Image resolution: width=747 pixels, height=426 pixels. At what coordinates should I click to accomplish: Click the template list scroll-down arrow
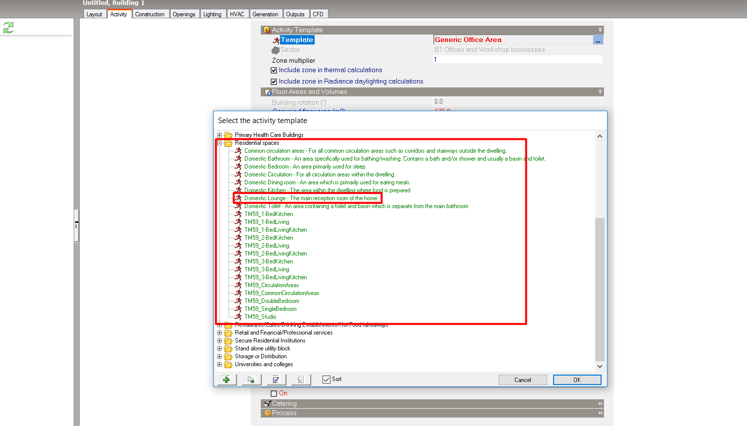pyautogui.click(x=600, y=366)
